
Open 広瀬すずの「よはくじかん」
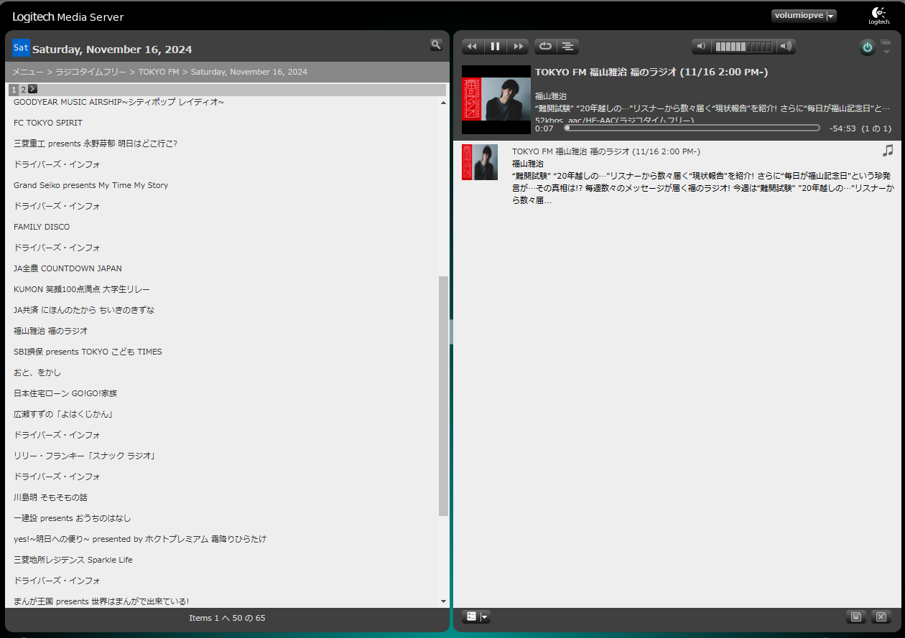[63, 414]
